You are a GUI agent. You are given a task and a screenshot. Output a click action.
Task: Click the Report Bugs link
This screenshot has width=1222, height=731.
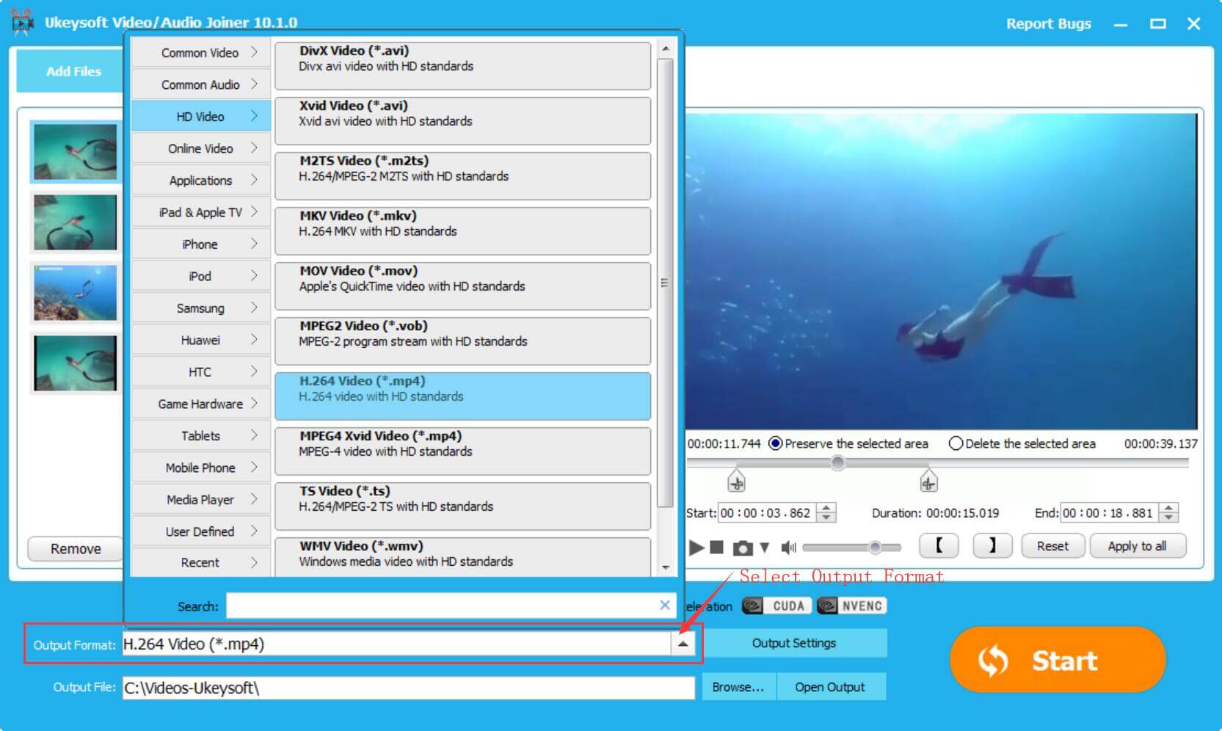(1048, 23)
